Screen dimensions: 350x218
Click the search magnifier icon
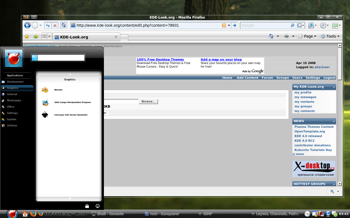[x=293, y=25]
